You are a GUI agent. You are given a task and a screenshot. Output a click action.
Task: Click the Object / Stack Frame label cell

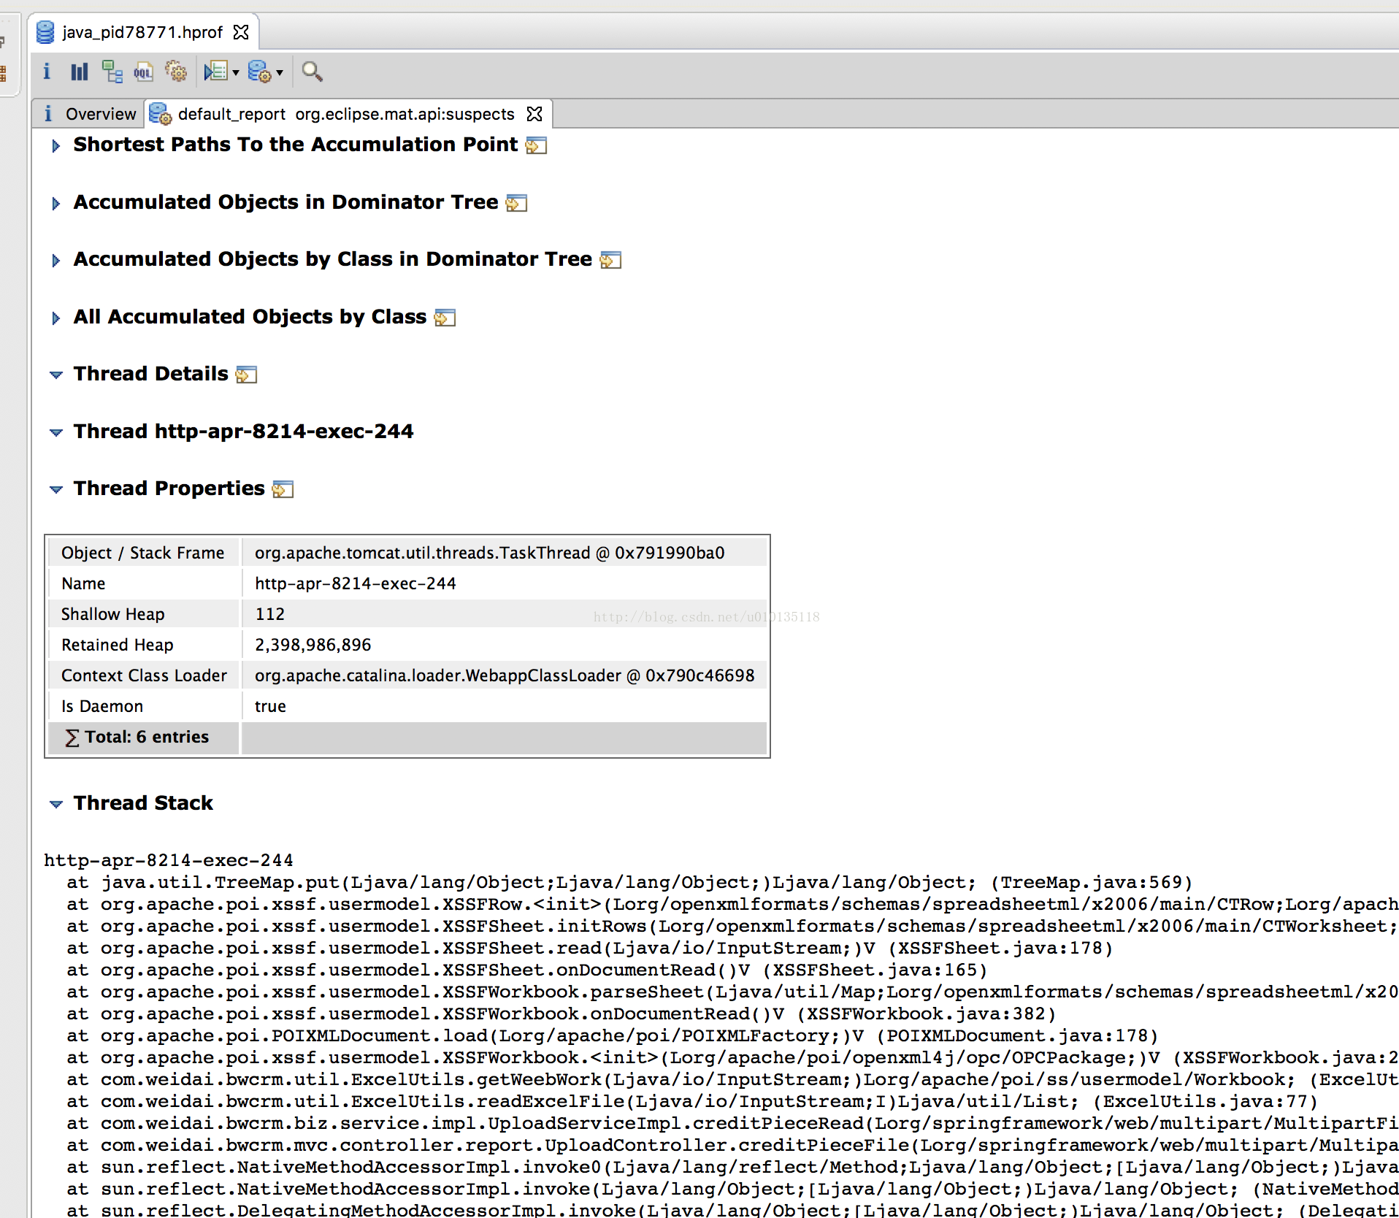(x=144, y=553)
